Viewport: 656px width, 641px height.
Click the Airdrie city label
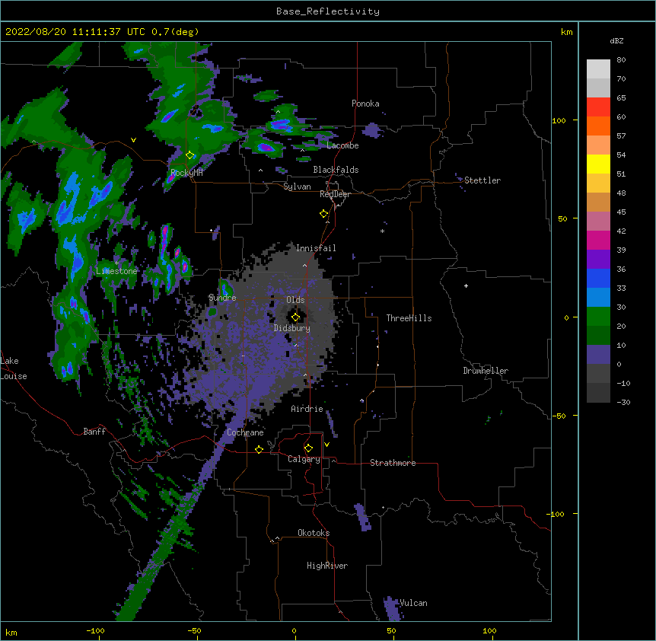pyautogui.click(x=307, y=409)
